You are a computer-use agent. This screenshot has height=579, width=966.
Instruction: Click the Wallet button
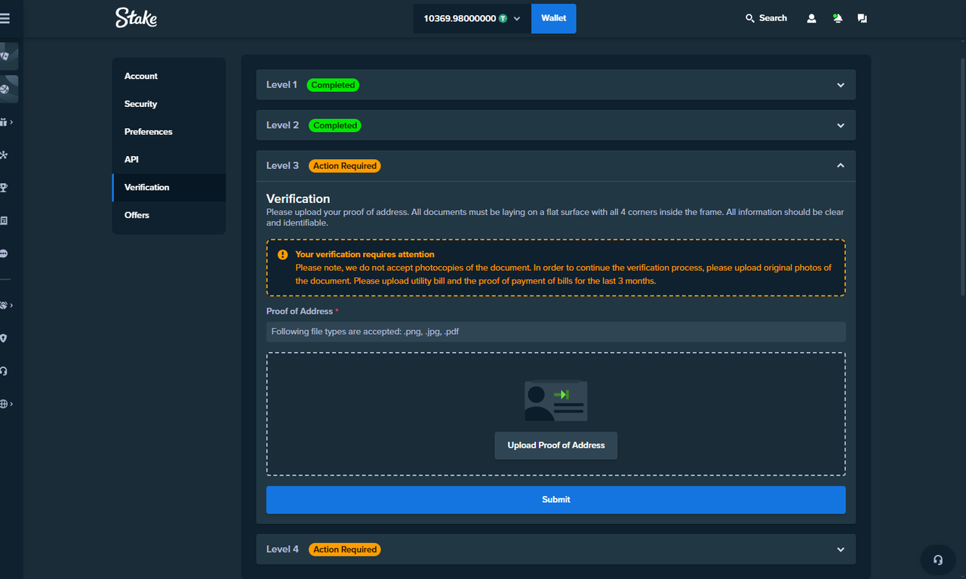(x=553, y=18)
